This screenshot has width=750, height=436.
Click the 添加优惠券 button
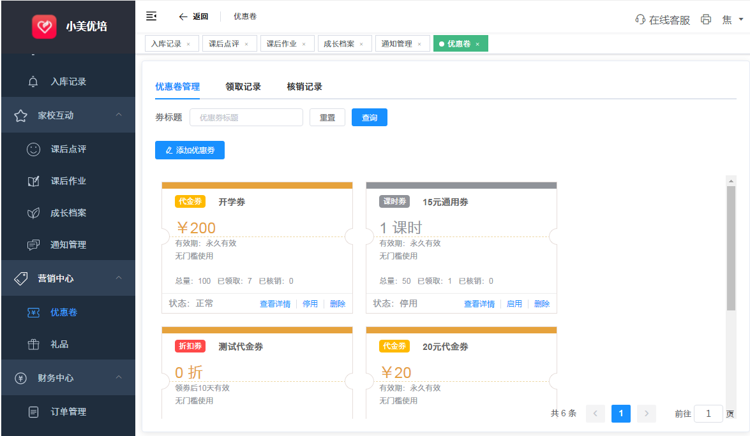click(190, 150)
